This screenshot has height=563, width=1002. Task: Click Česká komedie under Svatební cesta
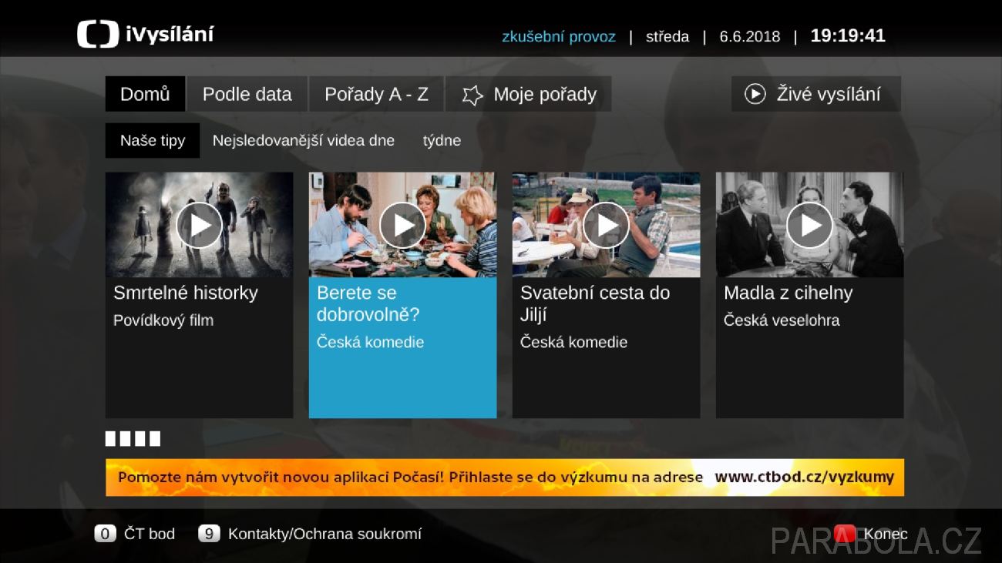[573, 342]
